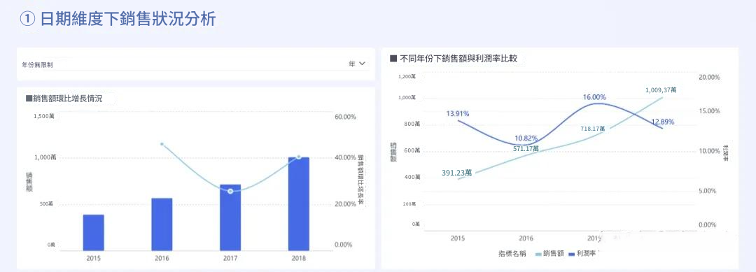Click the 2015 sales bar

coord(93,233)
